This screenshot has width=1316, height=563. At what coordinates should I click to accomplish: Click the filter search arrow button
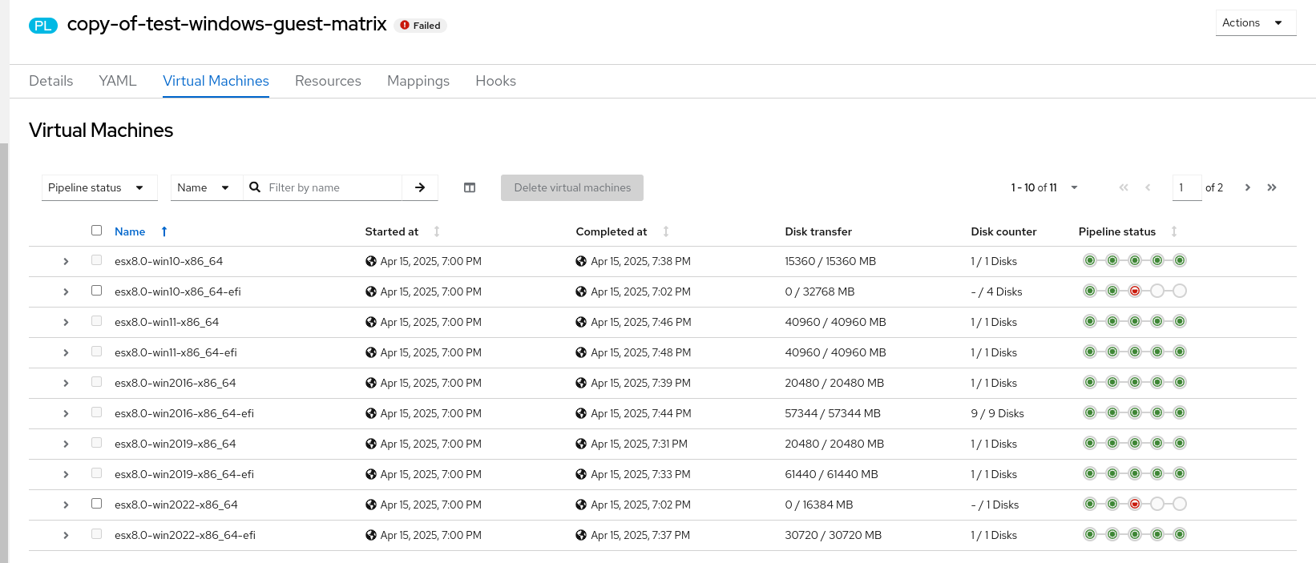click(420, 187)
